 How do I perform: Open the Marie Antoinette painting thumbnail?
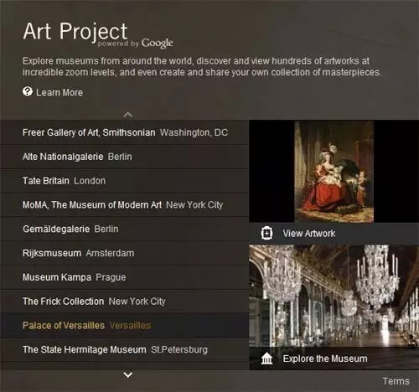tap(334, 172)
